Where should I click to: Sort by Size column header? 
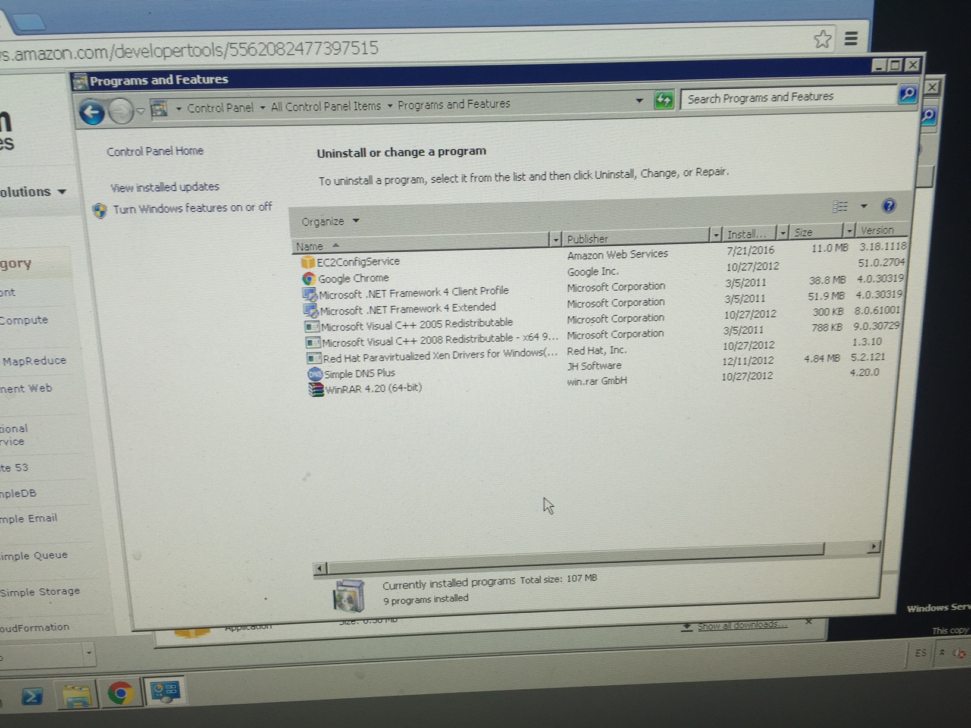tap(816, 232)
